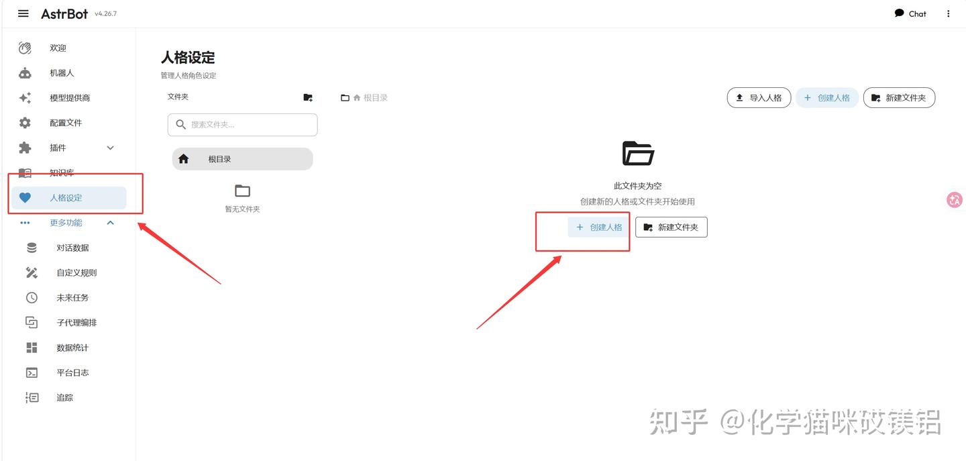Focus the 搜索文件夹 search field
The width and height of the screenshot is (966, 461).
pos(242,125)
